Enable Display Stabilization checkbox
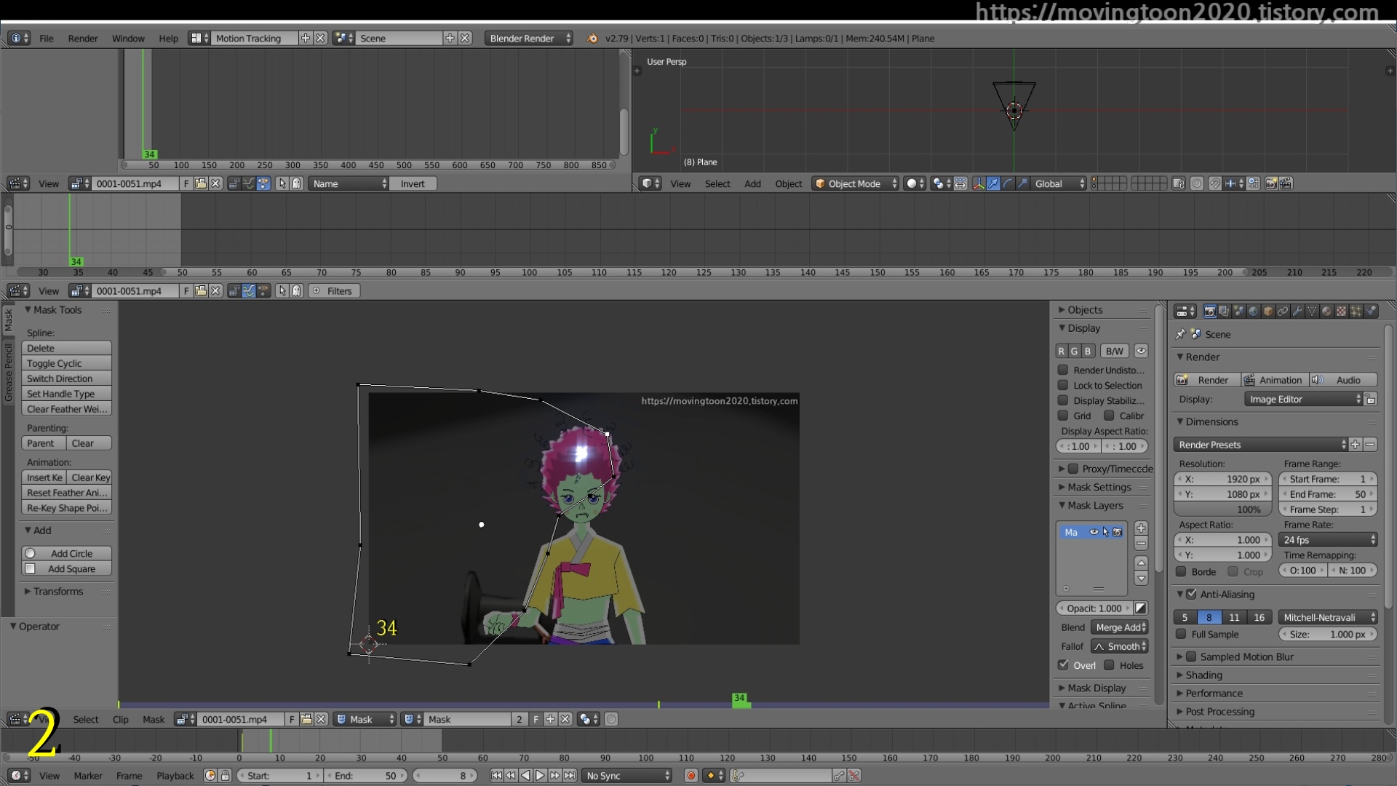Image resolution: width=1397 pixels, height=786 pixels. [x=1063, y=400]
